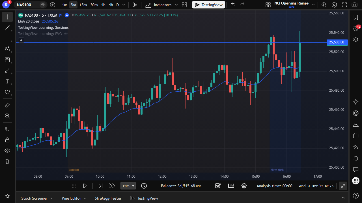Delete drawings with the trash icon

coord(7,161)
